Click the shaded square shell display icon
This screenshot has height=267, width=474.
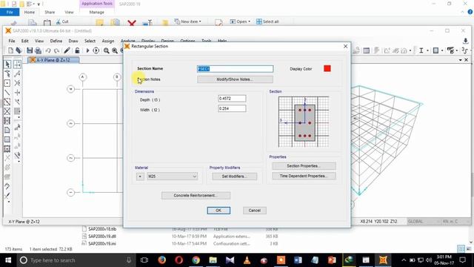coord(435,50)
